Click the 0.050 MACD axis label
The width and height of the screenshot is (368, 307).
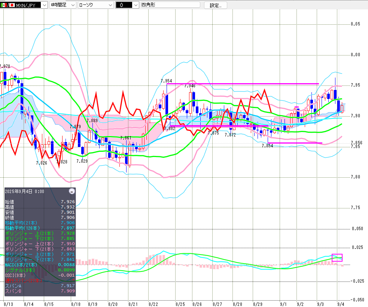357,229
